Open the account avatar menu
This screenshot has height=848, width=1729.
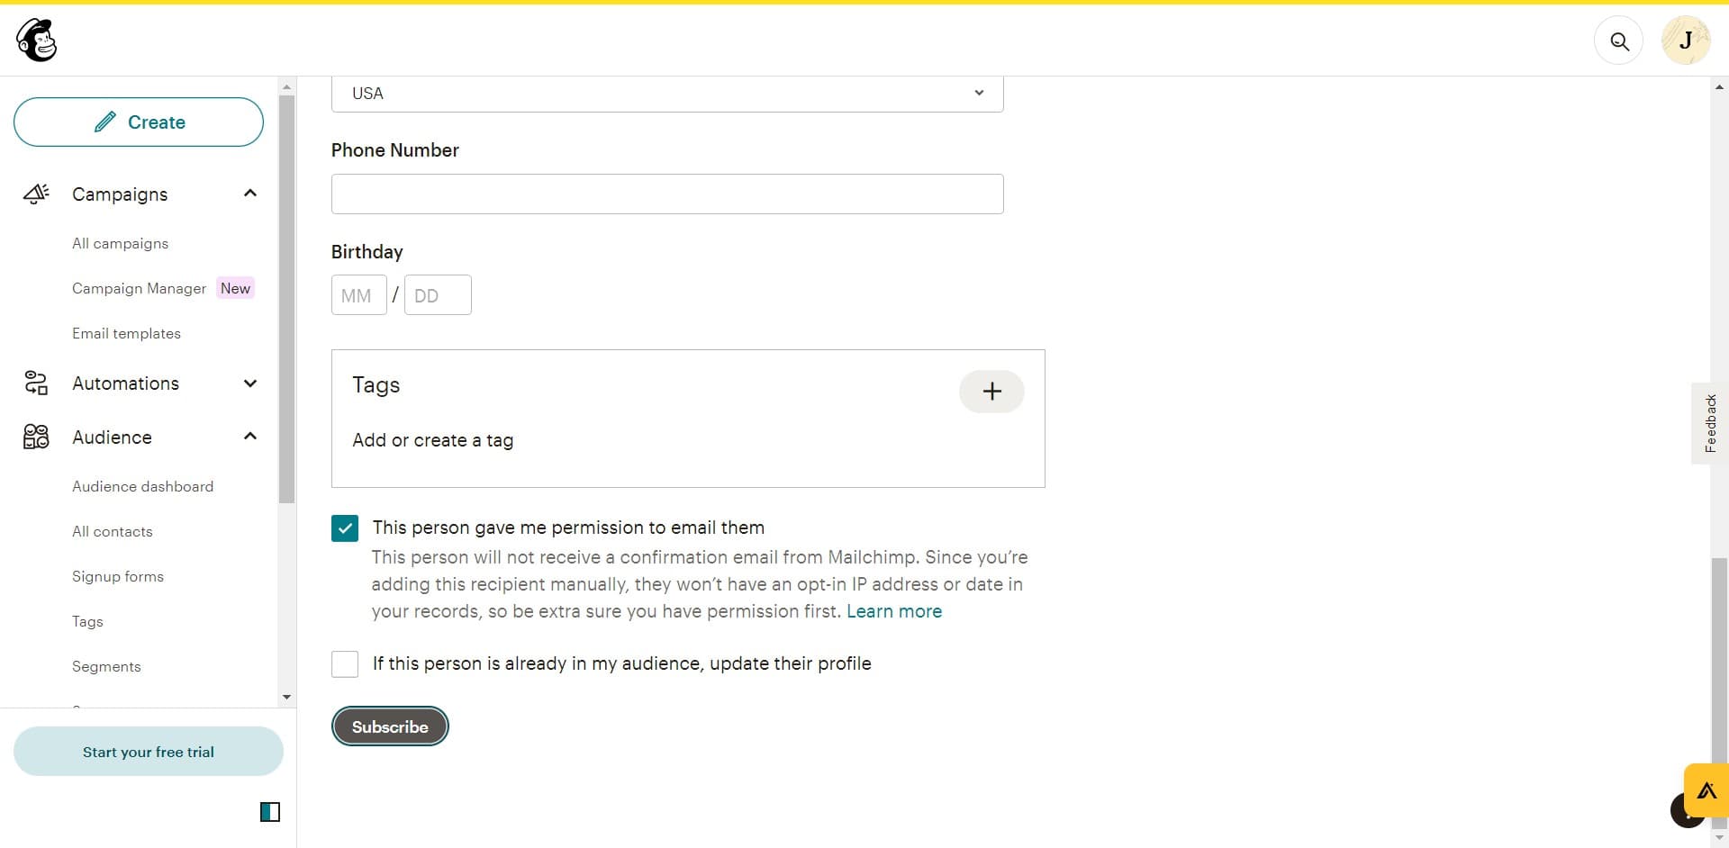pos(1686,41)
